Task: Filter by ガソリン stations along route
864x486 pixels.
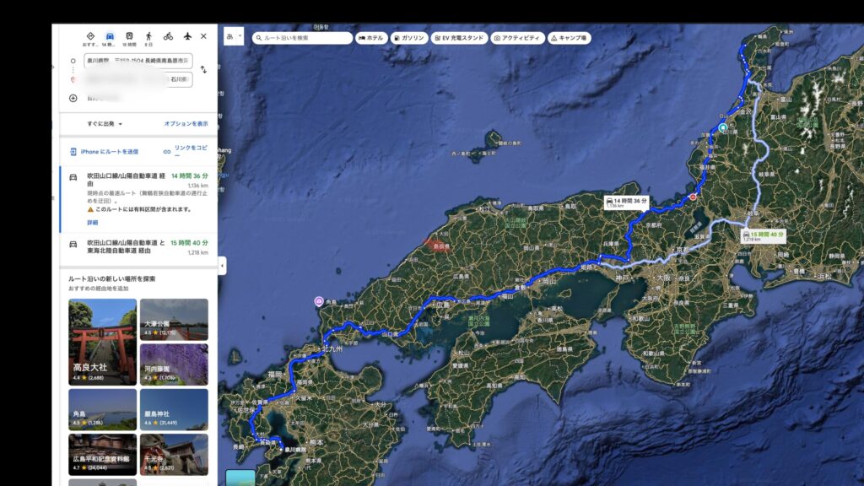Action: 409,38
